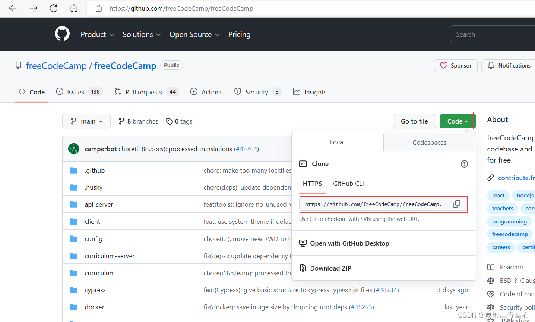Focus the GitHub Search field
Image resolution: width=535 pixels, height=322 pixels.
tap(493, 34)
